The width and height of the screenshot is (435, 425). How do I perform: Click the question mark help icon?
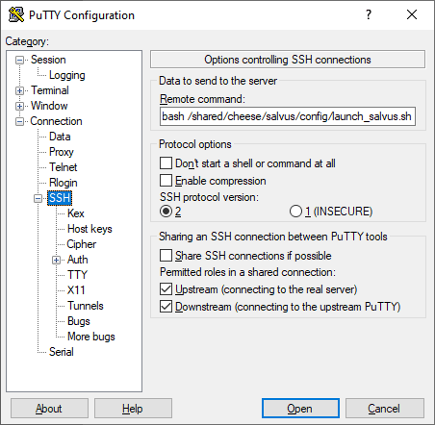(x=369, y=14)
